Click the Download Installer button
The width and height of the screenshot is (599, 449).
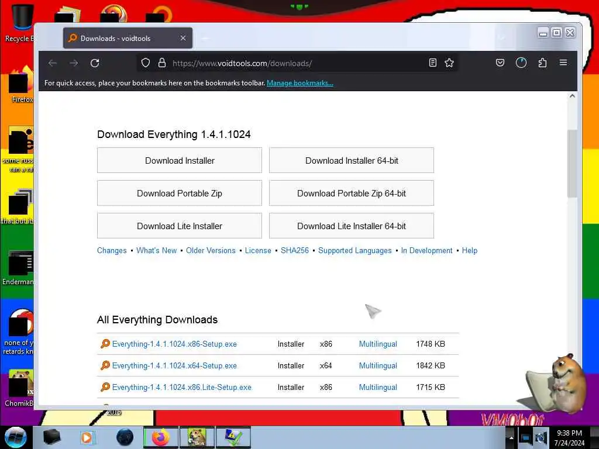[180, 160]
